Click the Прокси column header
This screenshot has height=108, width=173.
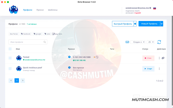click(71, 49)
